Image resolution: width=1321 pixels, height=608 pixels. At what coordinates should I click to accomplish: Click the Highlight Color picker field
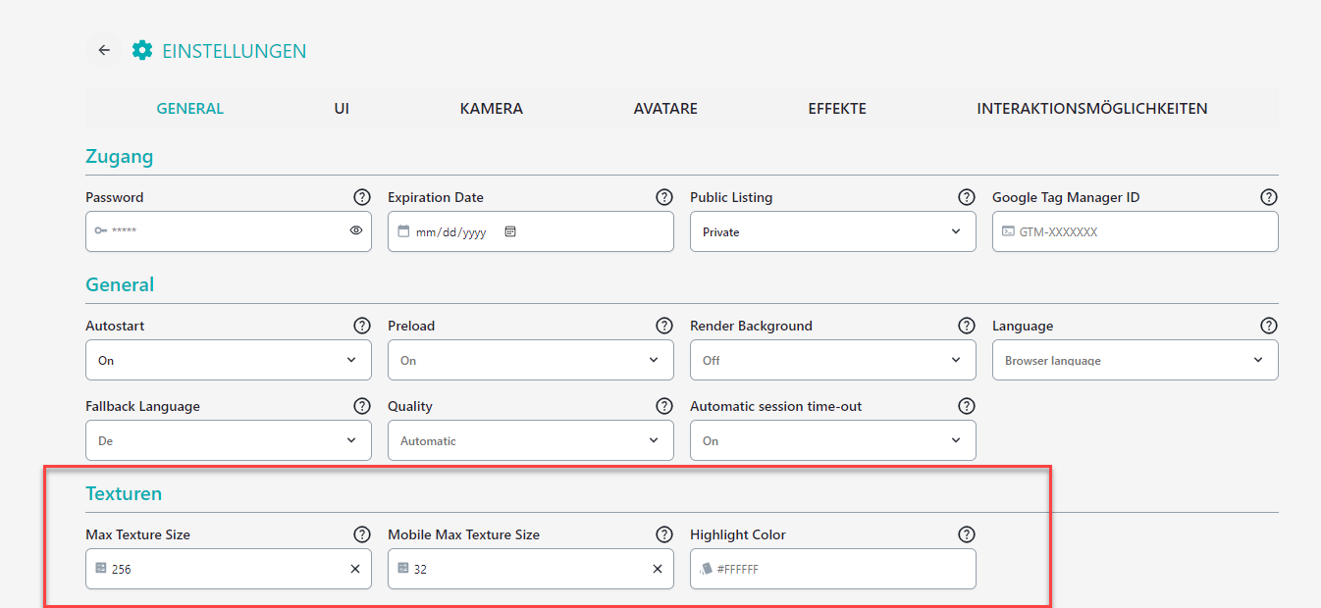pyautogui.click(x=832, y=569)
